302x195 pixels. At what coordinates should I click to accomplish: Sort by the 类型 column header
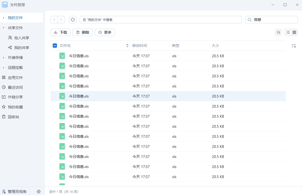[175, 46]
